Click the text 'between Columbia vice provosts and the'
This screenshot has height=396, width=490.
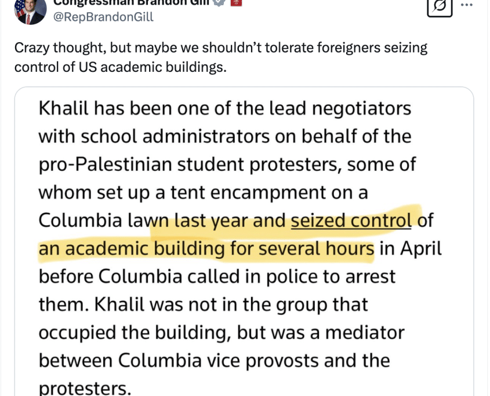[x=214, y=361]
